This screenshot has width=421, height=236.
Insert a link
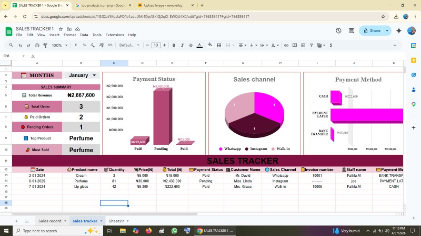click(286, 46)
